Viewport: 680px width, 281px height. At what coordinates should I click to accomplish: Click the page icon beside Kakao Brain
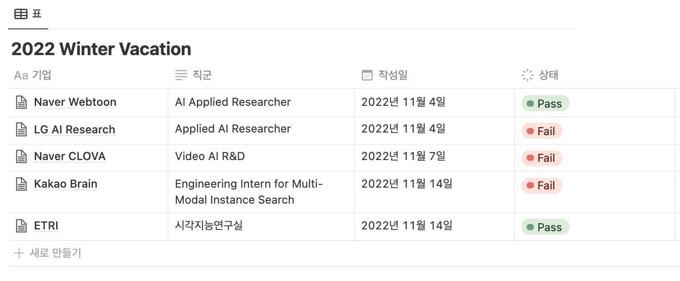[x=21, y=184]
